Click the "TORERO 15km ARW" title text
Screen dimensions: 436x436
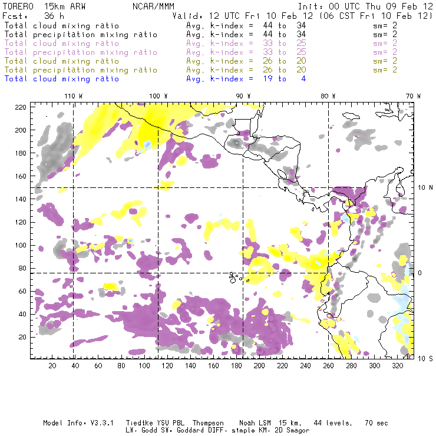[44, 6]
